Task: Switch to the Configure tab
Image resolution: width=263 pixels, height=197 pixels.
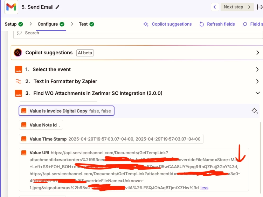Action: coord(51,24)
